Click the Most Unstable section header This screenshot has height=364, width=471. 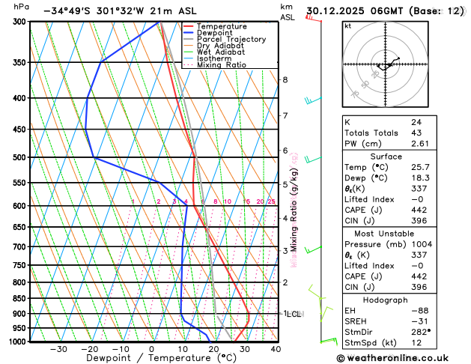(384, 234)
